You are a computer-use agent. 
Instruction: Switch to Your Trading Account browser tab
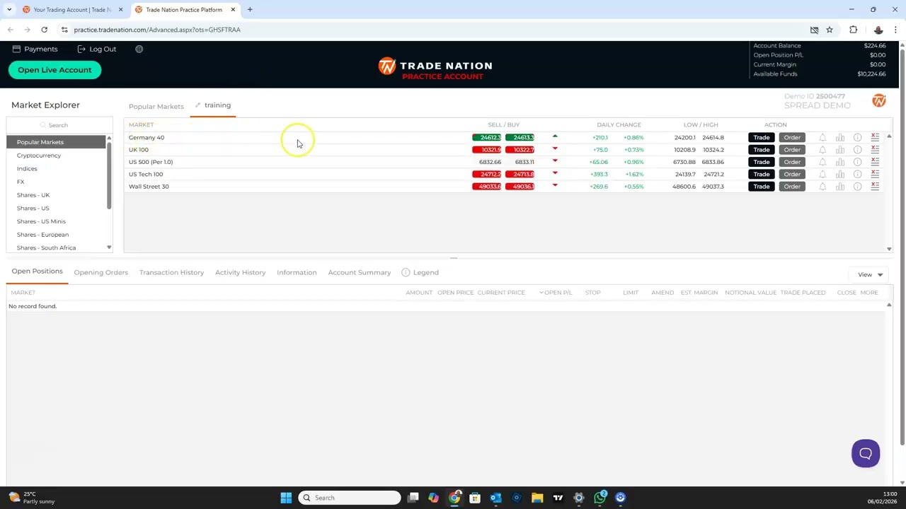click(x=71, y=9)
